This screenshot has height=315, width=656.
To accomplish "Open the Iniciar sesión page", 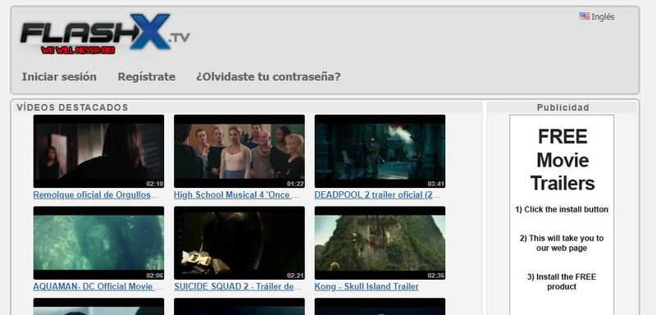I will (59, 77).
